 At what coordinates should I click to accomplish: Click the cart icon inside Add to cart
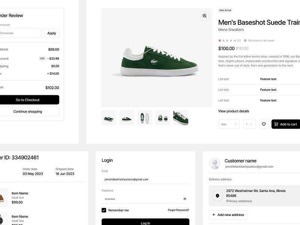tap(276, 124)
